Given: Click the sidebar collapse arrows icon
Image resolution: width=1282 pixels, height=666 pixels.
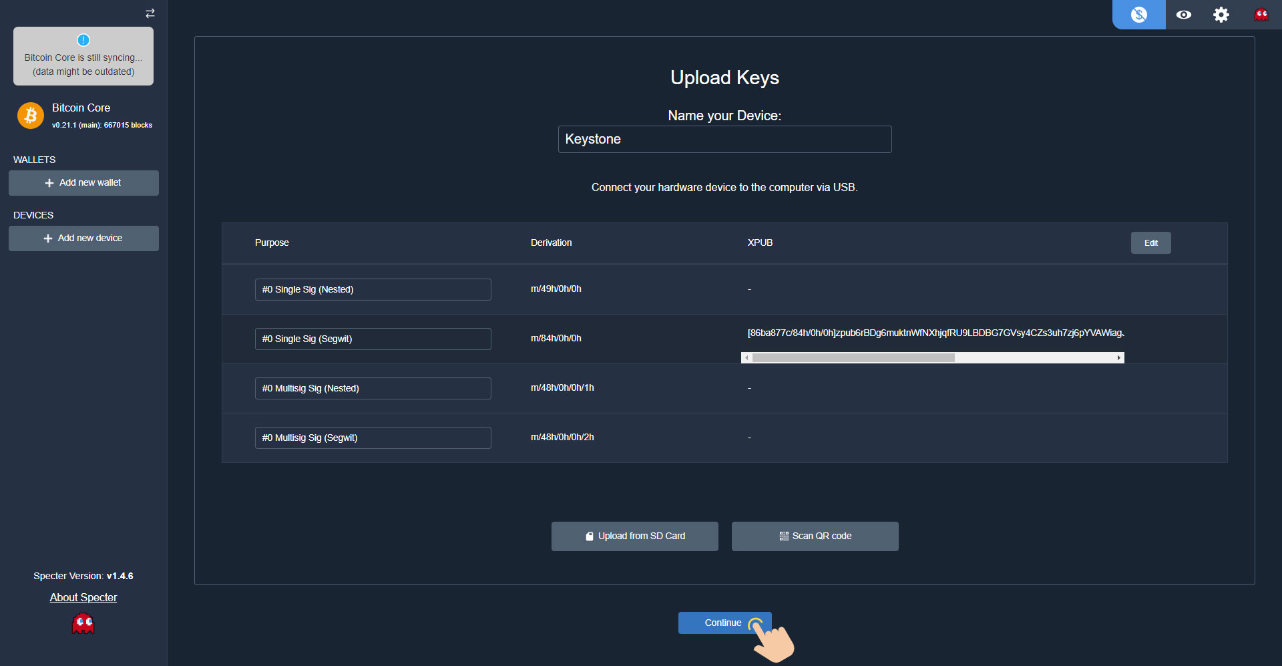Looking at the screenshot, I should (150, 13).
